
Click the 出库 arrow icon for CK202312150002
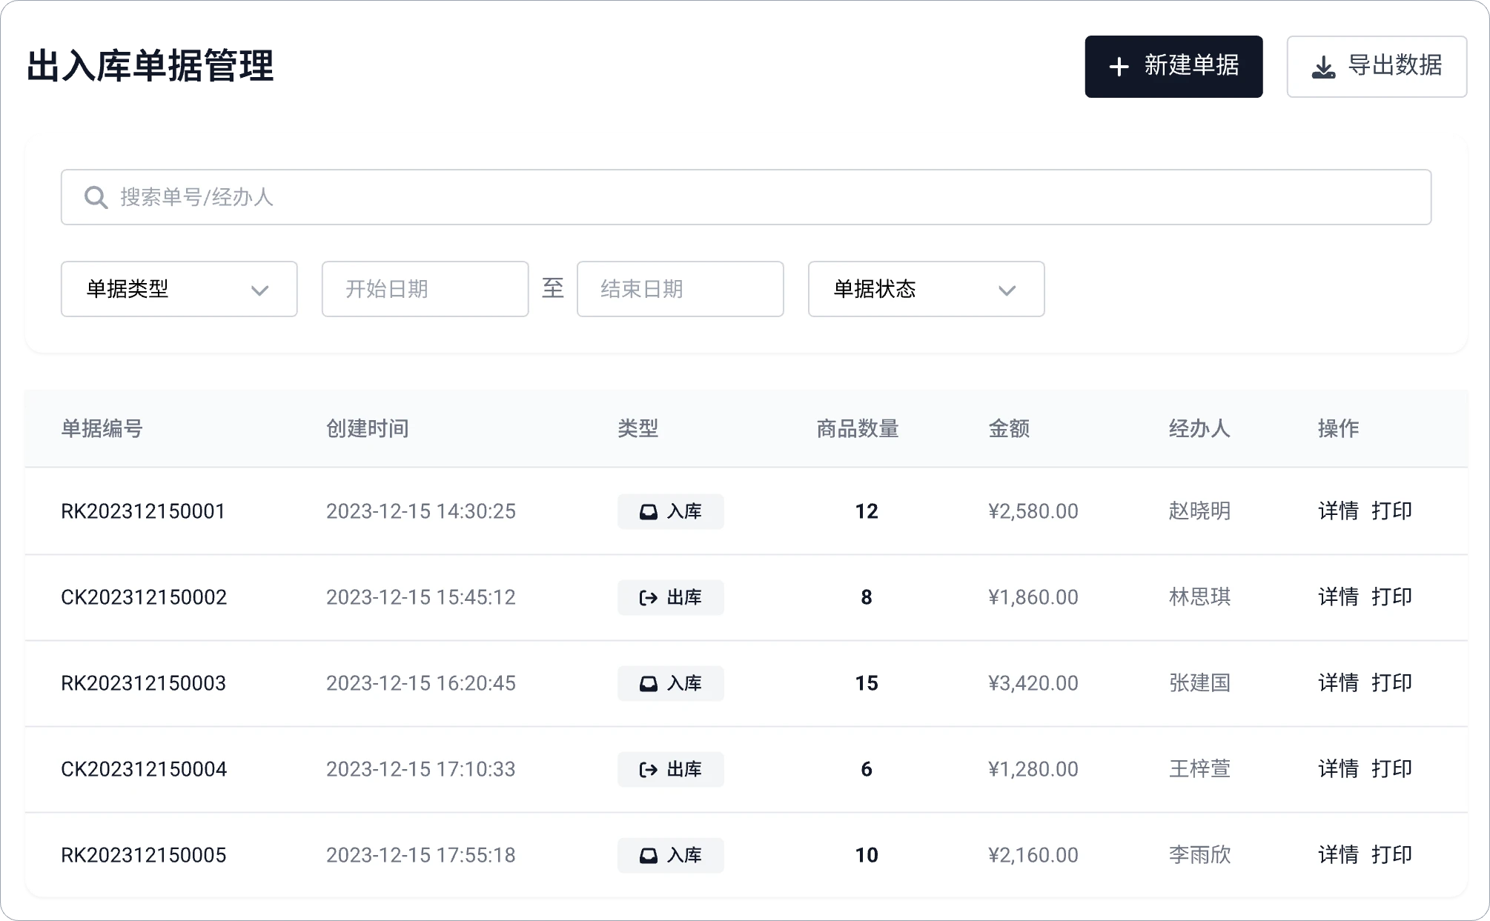pos(648,598)
